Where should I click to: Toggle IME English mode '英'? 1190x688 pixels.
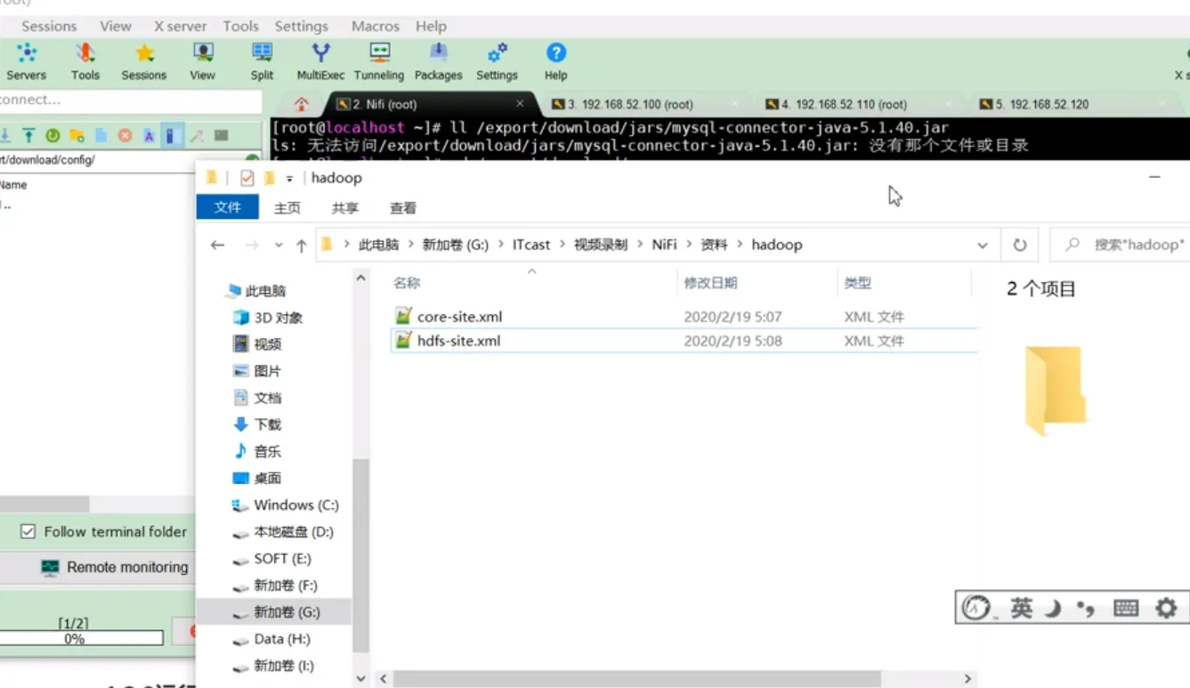(1022, 608)
